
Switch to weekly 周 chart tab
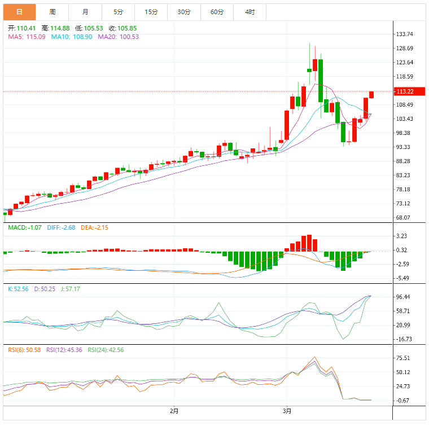tap(52, 12)
